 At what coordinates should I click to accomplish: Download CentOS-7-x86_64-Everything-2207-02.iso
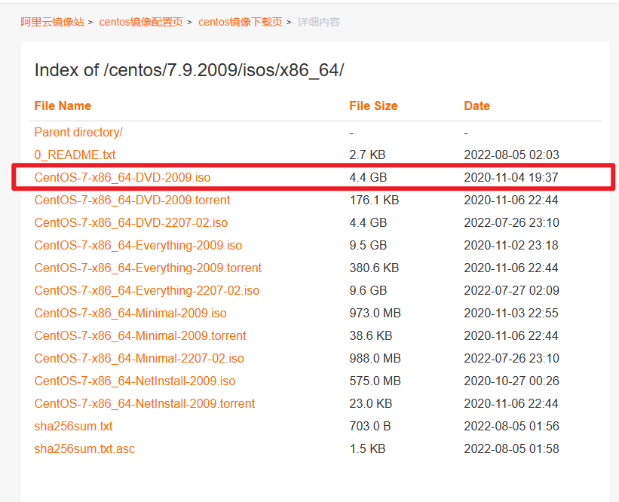pos(147,290)
